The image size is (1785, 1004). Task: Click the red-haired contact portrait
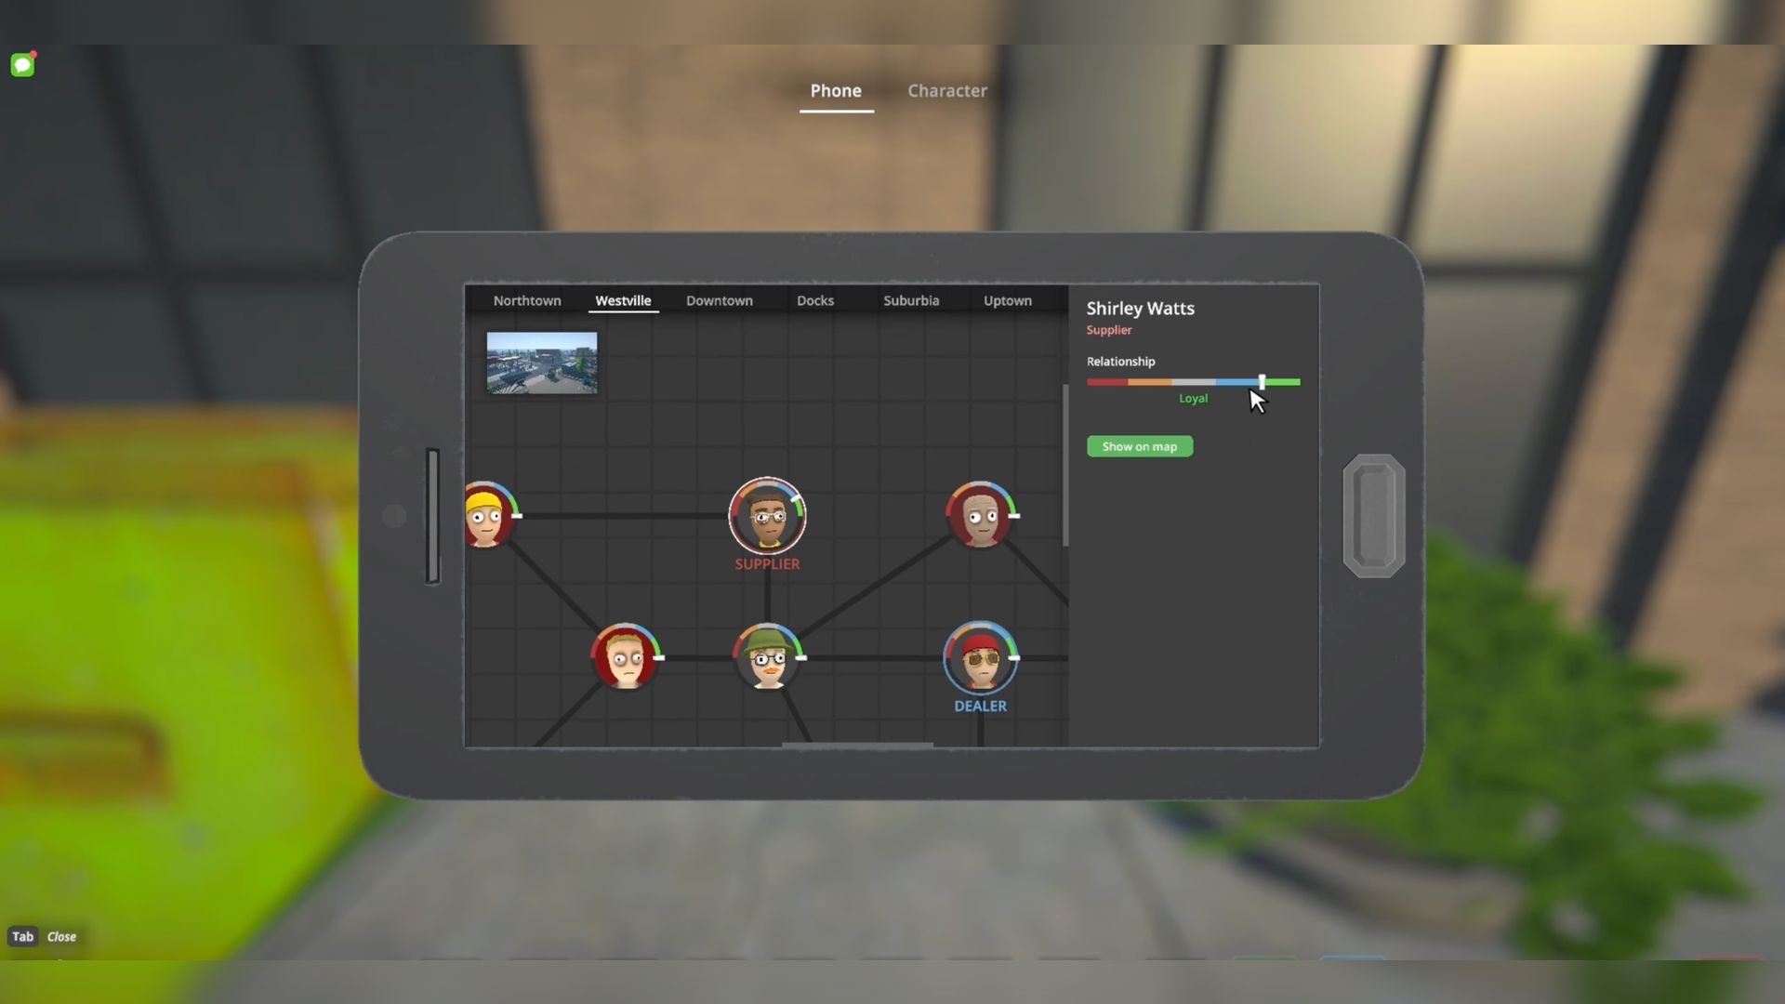[625, 658]
